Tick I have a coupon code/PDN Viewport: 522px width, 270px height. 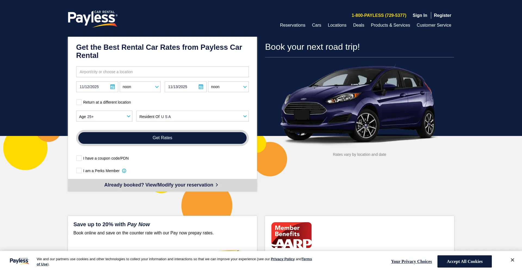click(79, 158)
